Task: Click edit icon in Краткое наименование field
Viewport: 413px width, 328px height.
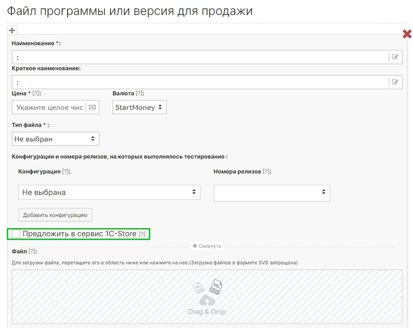Action: [395, 82]
